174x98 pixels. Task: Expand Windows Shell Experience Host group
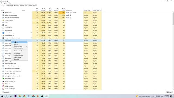tap(1, 38)
